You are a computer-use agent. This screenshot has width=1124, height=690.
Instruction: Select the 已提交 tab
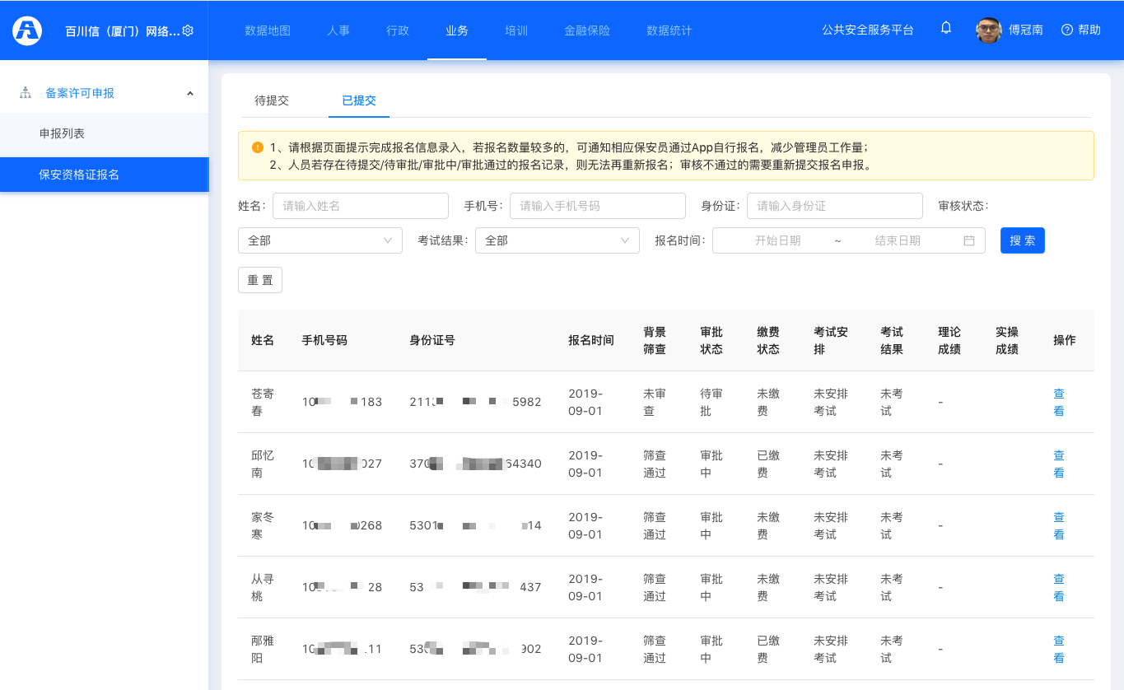[359, 100]
